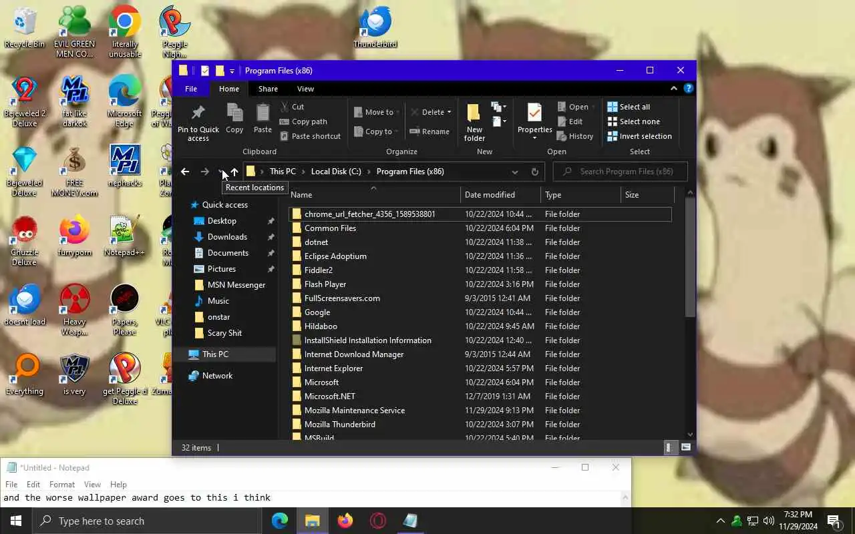855x534 pixels.
Task: Click Select all
Action: click(629, 107)
